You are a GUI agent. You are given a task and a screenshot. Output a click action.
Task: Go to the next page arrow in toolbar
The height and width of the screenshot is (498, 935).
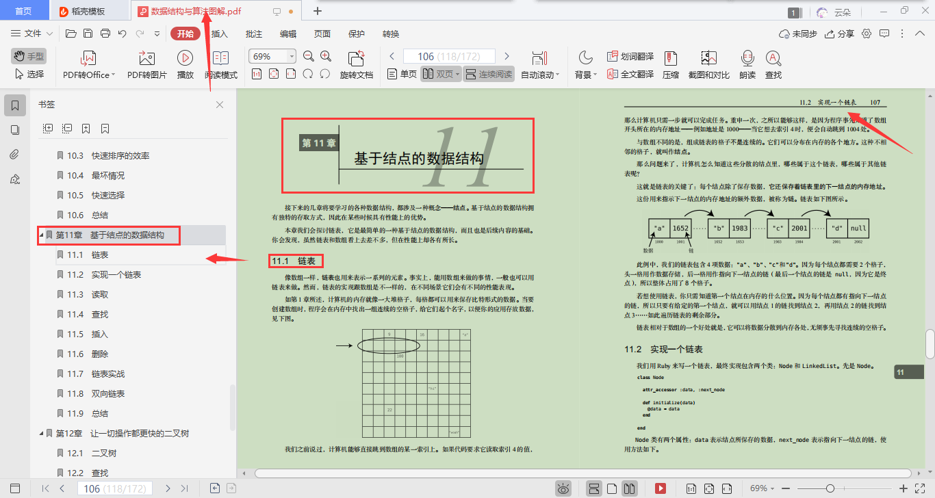(507, 57)
